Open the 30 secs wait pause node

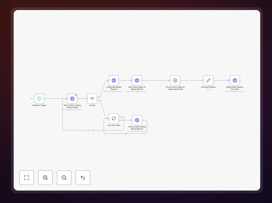175,81
